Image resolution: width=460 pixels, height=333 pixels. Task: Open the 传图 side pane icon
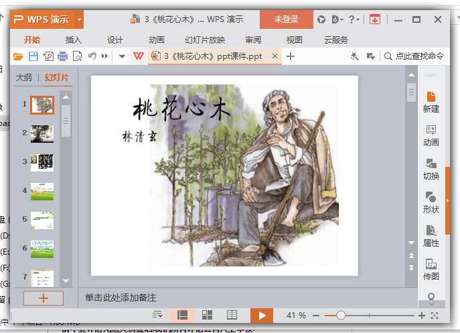[431, 269]
